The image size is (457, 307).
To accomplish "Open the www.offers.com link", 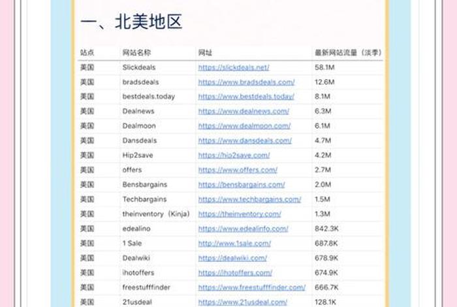I will pos(238,170).
